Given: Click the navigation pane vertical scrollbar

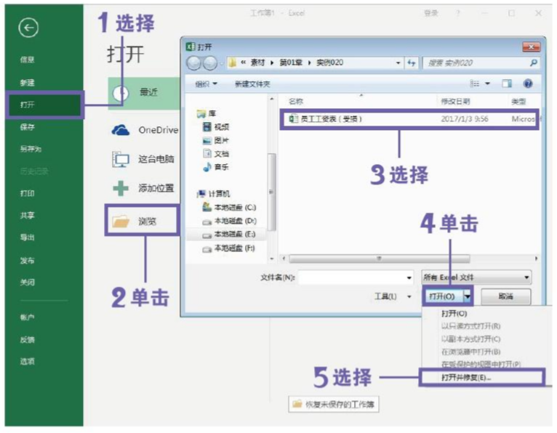Looking at the screenshot, I should (x=271, y=192).
